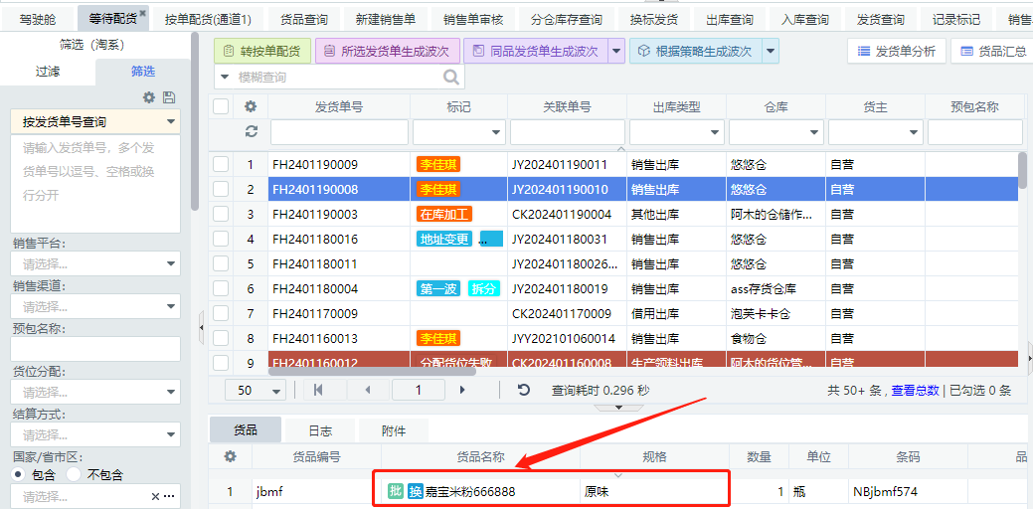Go to next page arrow in pagination
The height and width of the screenshot is (509, 1033).
click(462, 390)
